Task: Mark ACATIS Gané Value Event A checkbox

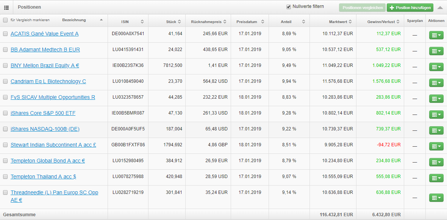Action: tap(5, 34)
